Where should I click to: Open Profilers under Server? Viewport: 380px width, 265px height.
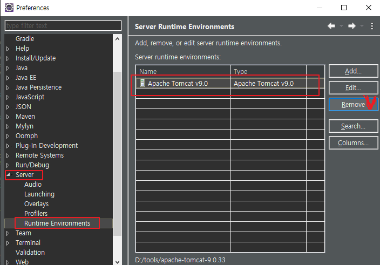(36, 213)
